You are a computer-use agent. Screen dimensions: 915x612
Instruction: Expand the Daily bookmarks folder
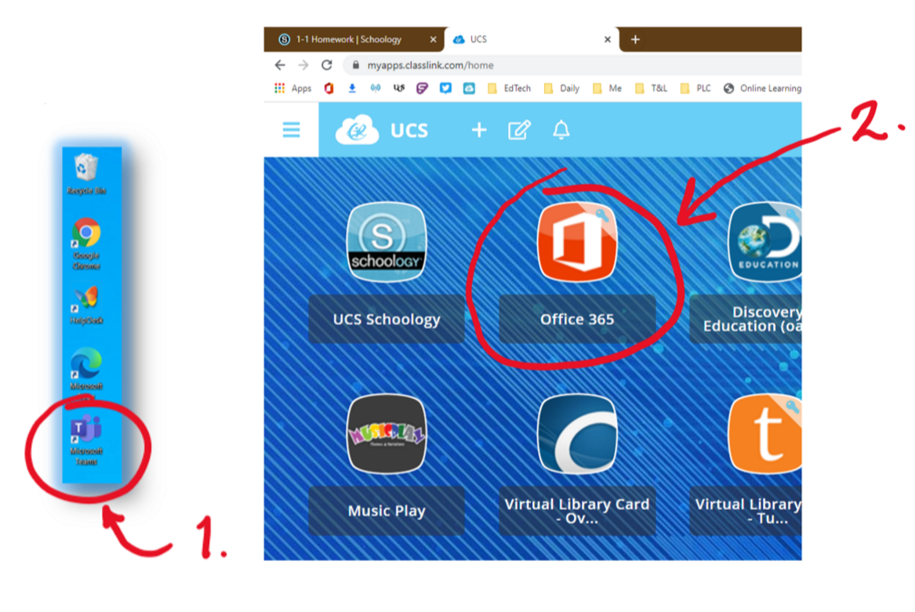tap(561, 89)
